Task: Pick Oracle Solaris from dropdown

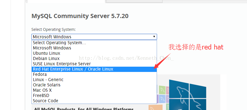Action: (94, 85)
